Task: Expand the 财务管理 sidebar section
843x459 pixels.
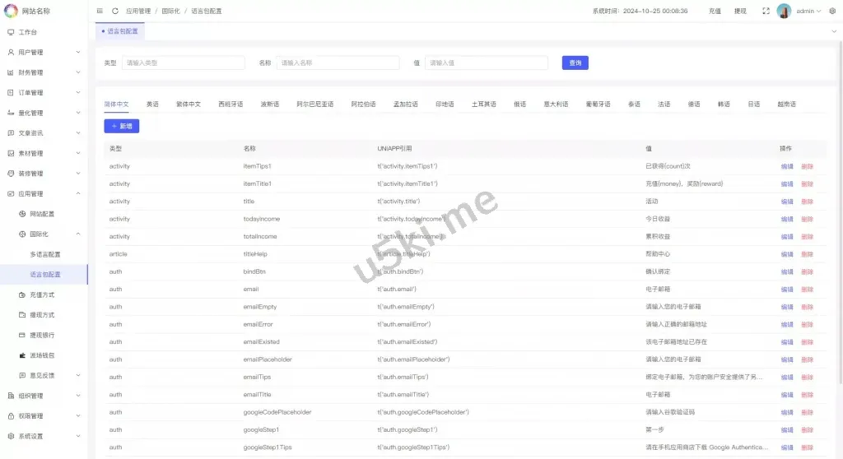Action: coord(78,72)
